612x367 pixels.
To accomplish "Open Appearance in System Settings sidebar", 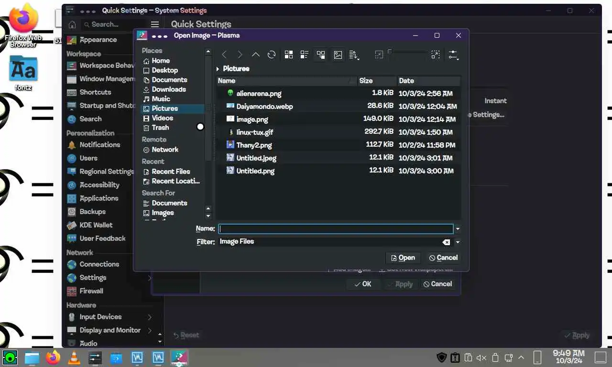I will 98,40.
